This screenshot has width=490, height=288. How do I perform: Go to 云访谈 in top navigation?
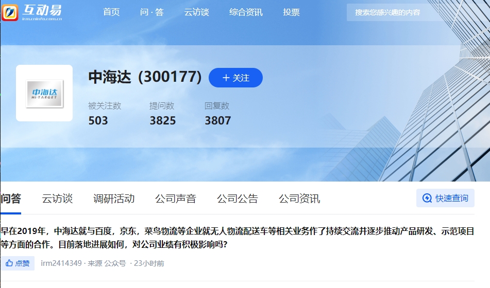196,12
